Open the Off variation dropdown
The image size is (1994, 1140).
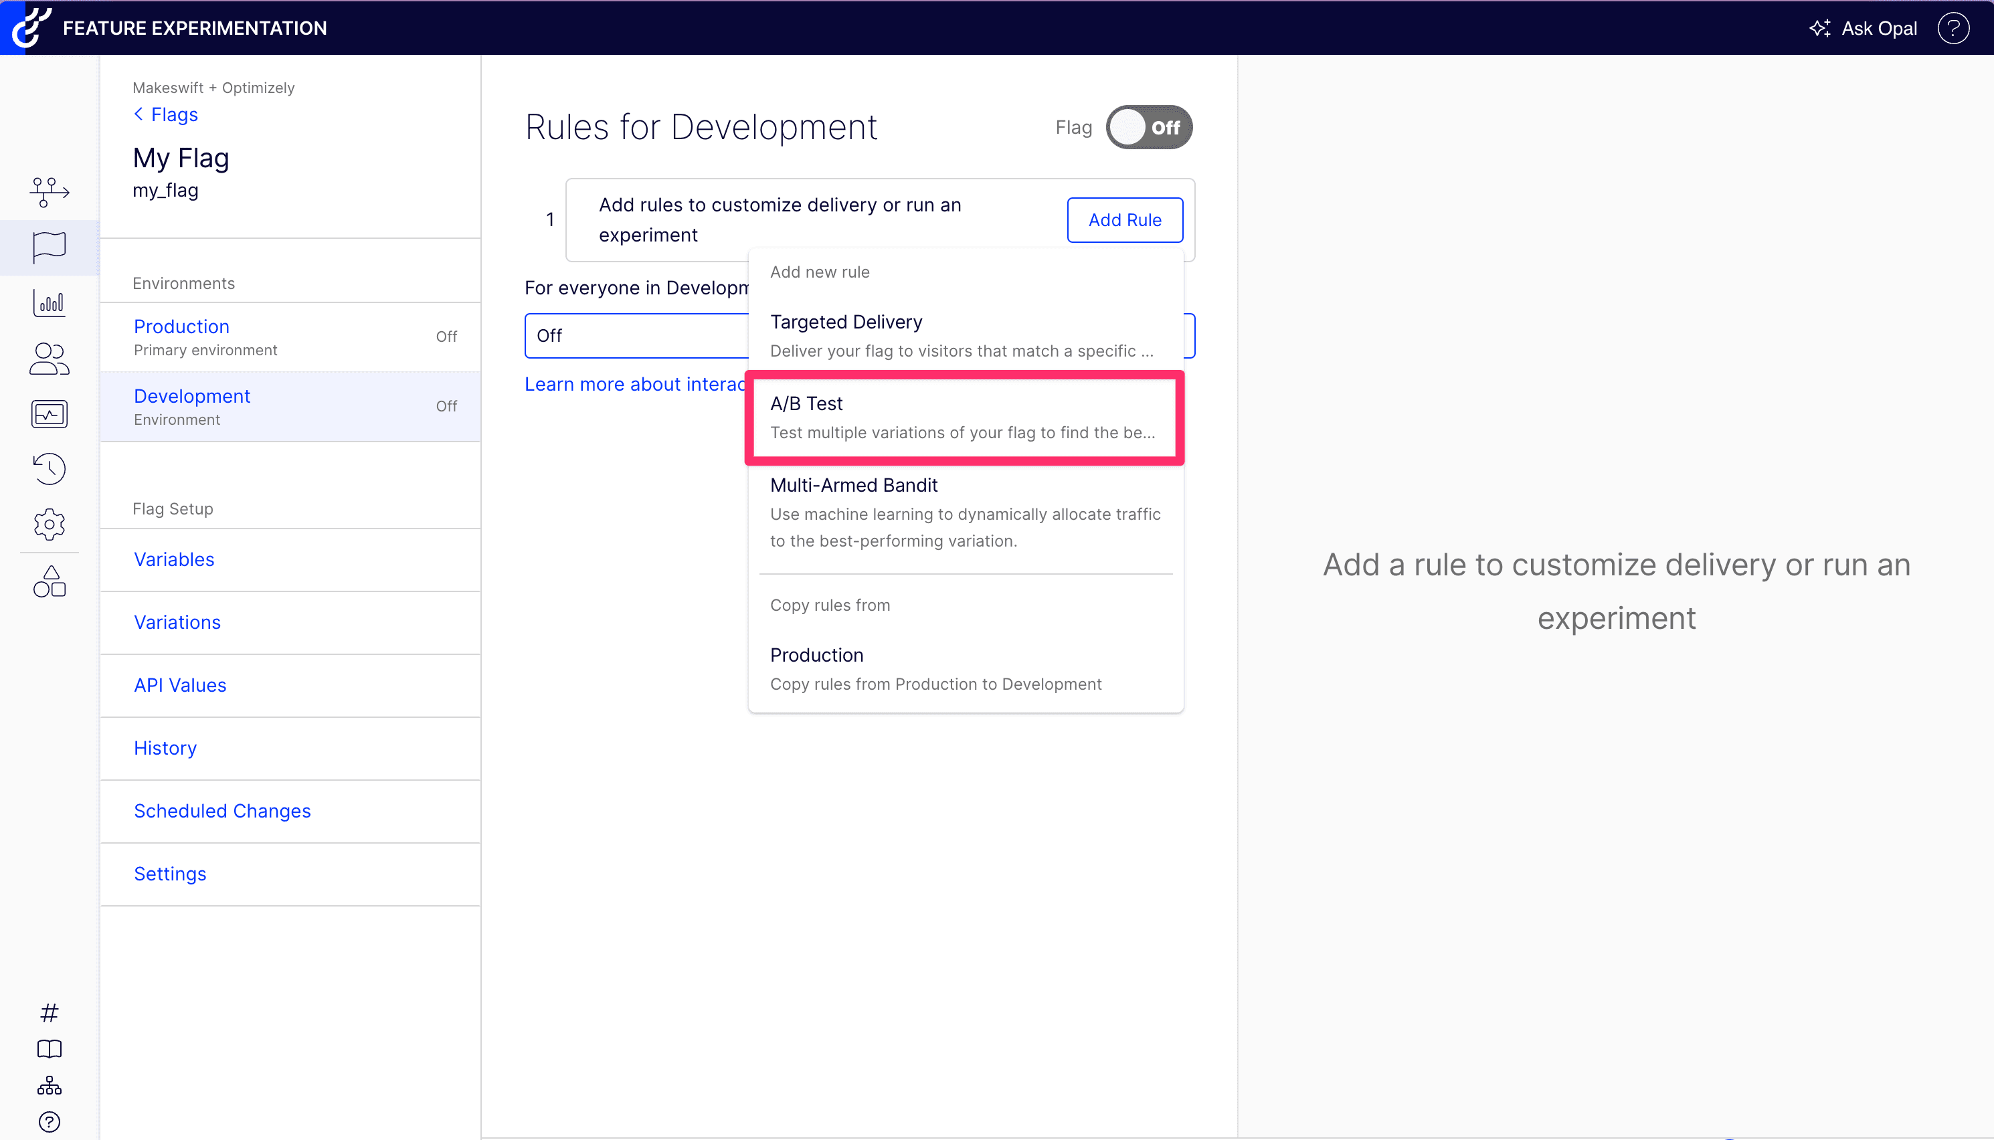coord(636,336)
